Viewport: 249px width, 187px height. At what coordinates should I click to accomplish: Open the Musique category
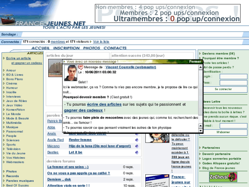tap(12, 127)
